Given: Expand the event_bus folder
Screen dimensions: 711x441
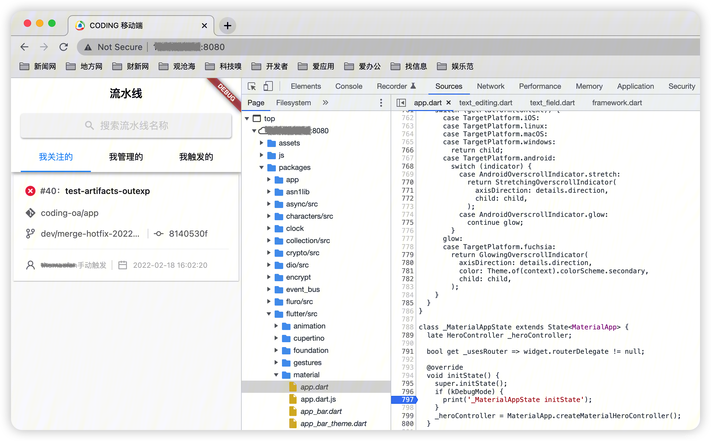Looking at the screenshot, I should tap(269, 289).
